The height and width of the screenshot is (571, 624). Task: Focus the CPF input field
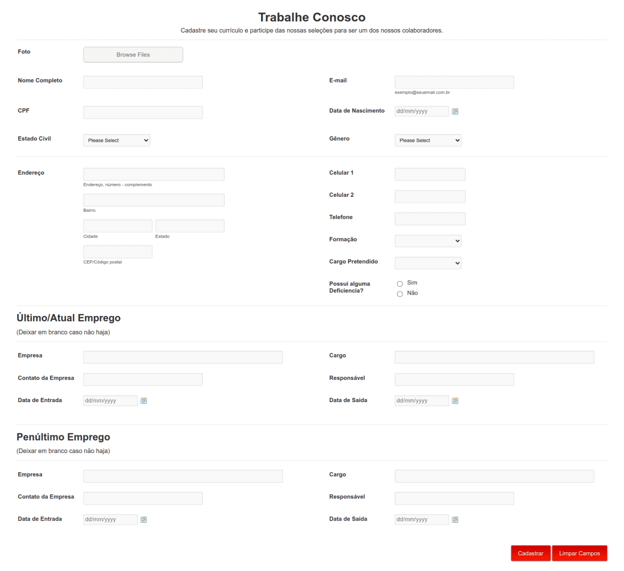pos(142,112)
